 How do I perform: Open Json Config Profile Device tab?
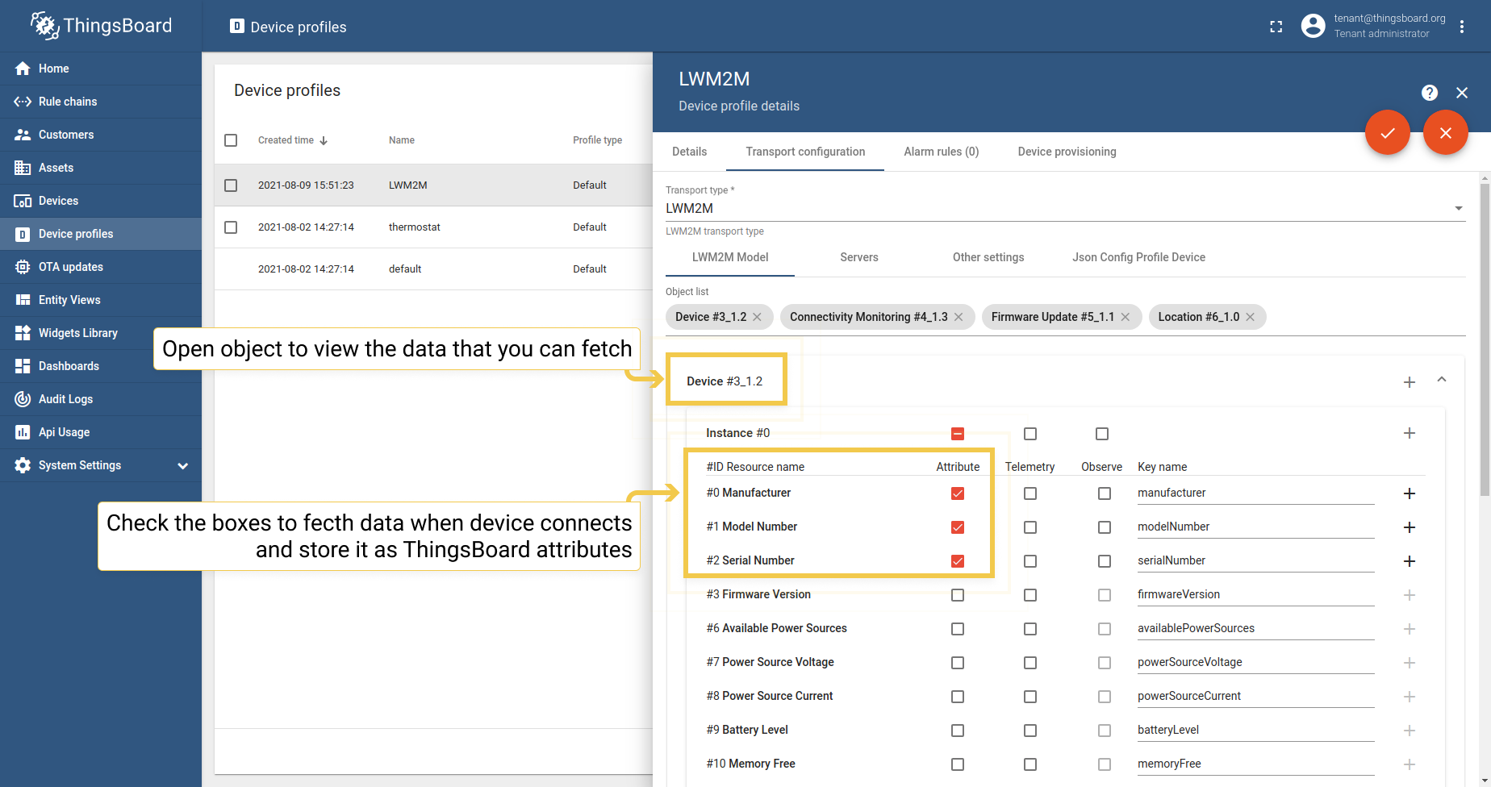1138,257
